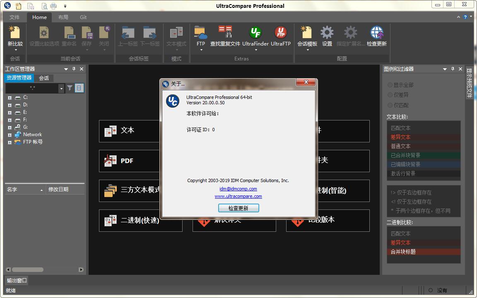This screenshot has height=298, width=477.
Task: Click Check for Updates (检查更新) ribbon icon
Action: pyautogui.click(x=376, y=33)
